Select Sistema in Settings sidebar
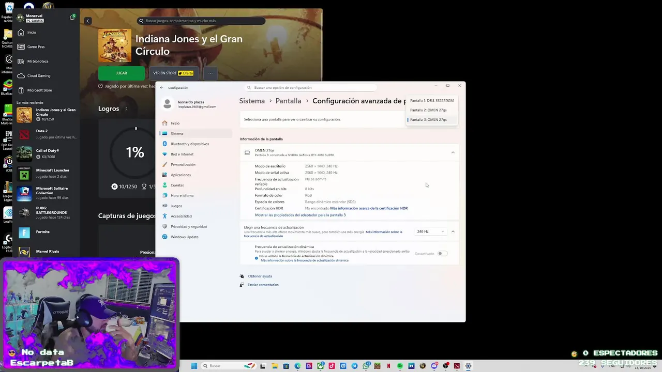 196,133
